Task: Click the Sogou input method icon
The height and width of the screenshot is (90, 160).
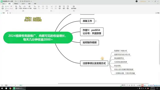Action: [x=142, y=85]
